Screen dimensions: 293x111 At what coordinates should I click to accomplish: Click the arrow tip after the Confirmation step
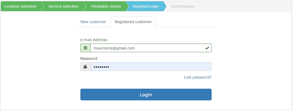point(200,6)
